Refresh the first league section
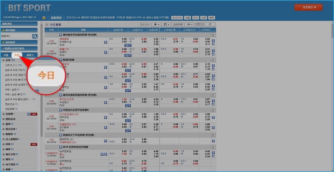The width and height of the screenshot is (334, 172). [213, 35]
